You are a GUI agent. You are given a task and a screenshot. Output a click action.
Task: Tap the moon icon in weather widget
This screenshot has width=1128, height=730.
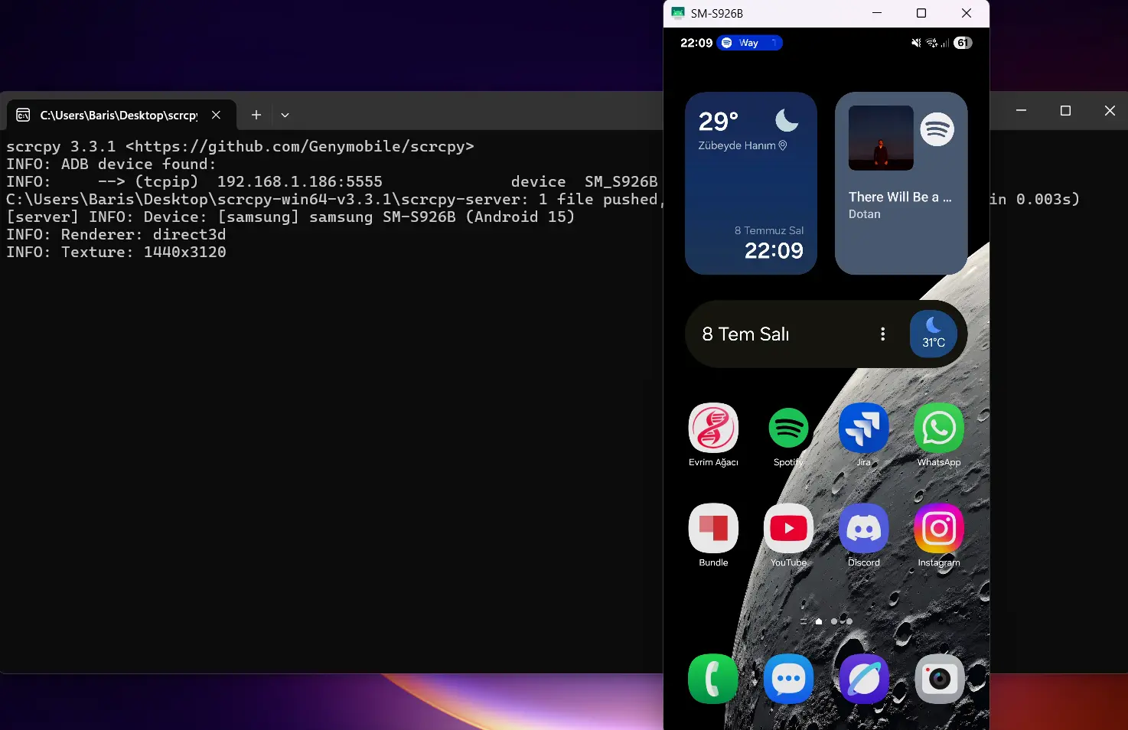point(787,120)
